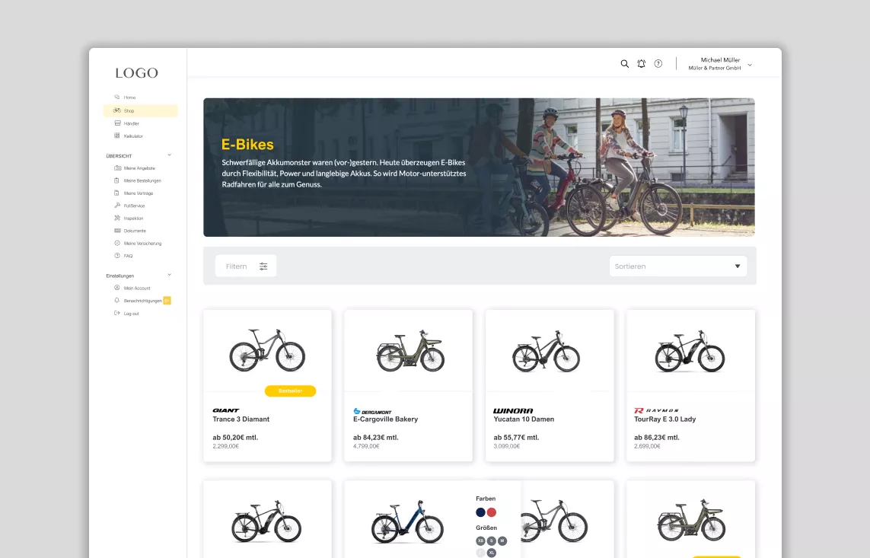Click the yellow notifications count badge

click(167, 301)
